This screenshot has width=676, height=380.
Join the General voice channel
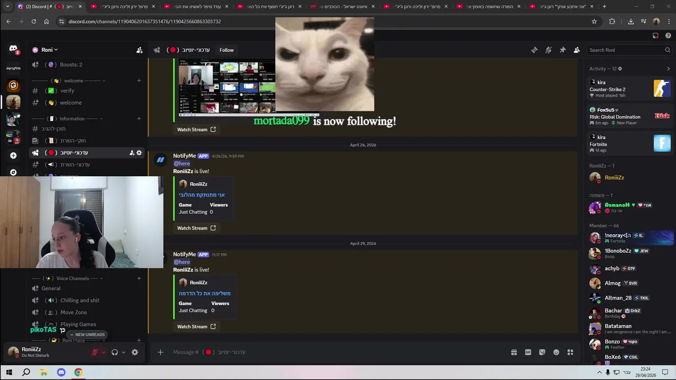(x=87, y=289)
